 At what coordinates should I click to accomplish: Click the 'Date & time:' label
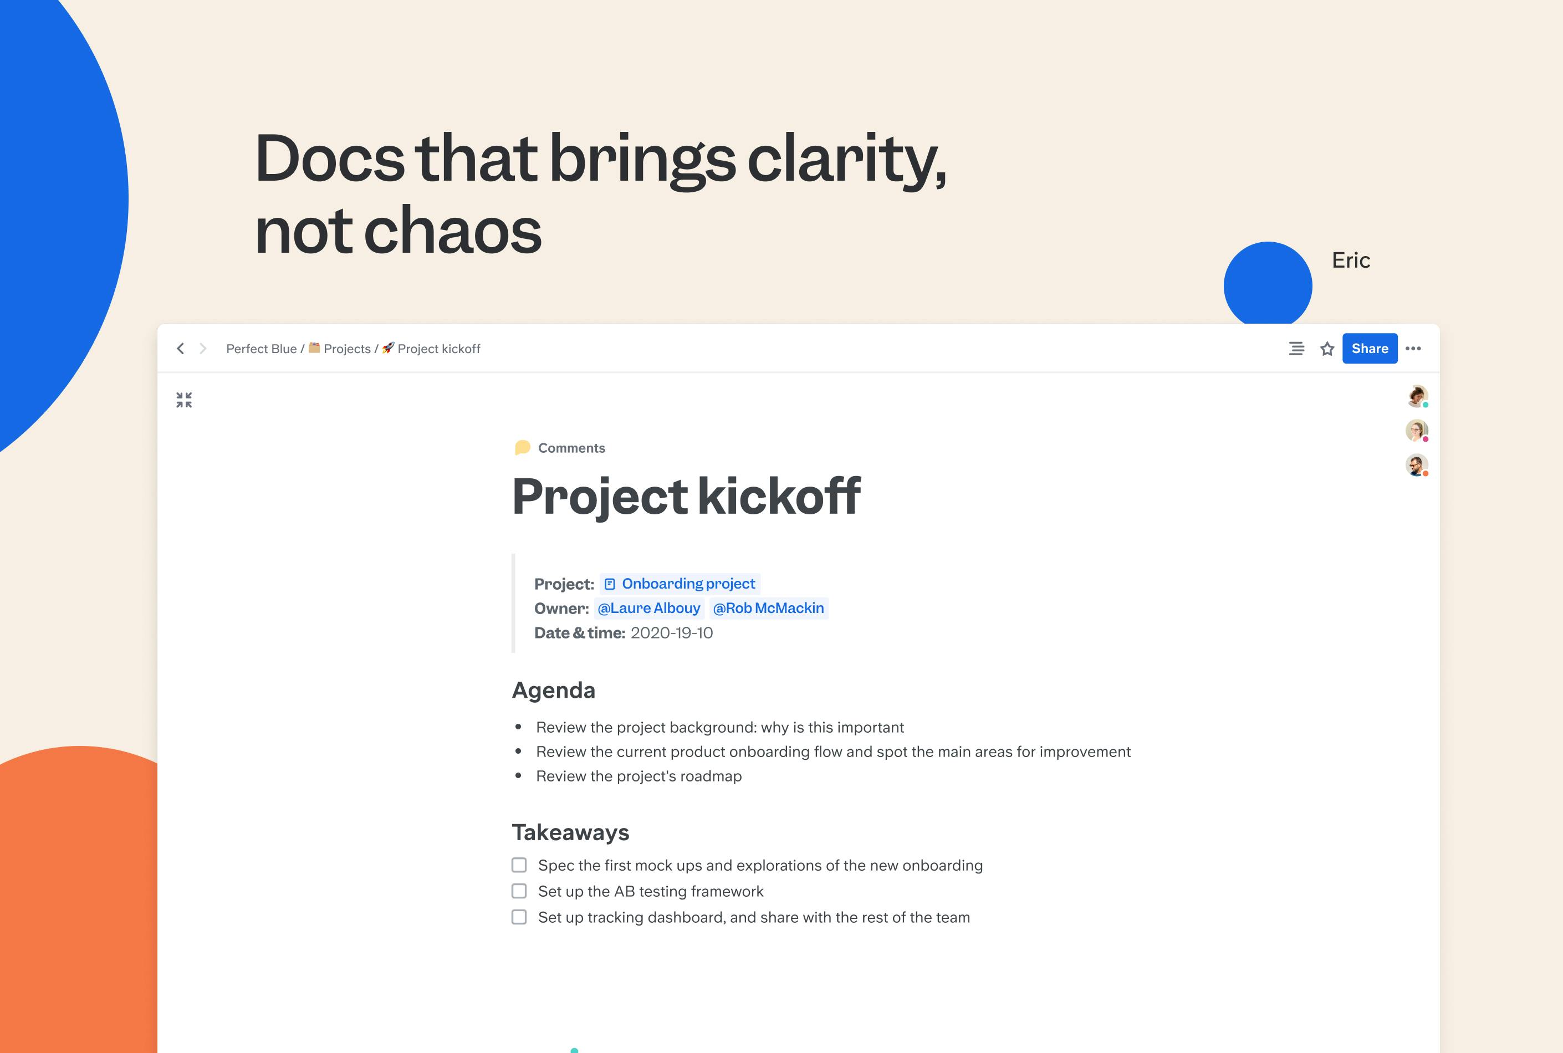pyautogui.click(x=580, y=632)
